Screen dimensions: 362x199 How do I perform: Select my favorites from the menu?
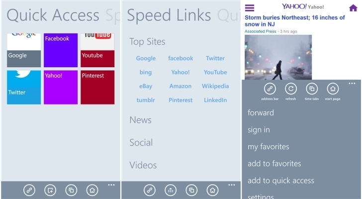[269, 147]
